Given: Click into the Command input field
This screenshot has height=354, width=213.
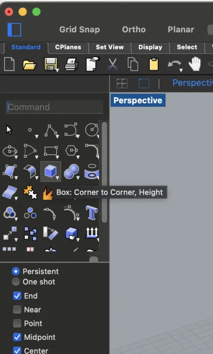Looking at the screenshot, I should (x=55, y=107).
